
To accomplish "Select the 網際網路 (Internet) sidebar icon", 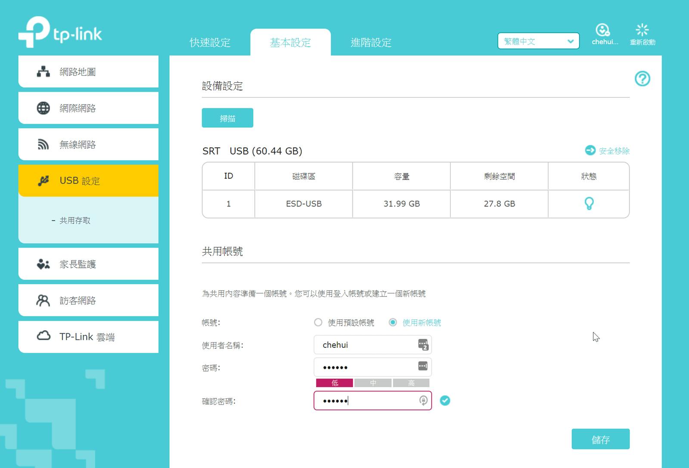I will click(x=43, y=108).
